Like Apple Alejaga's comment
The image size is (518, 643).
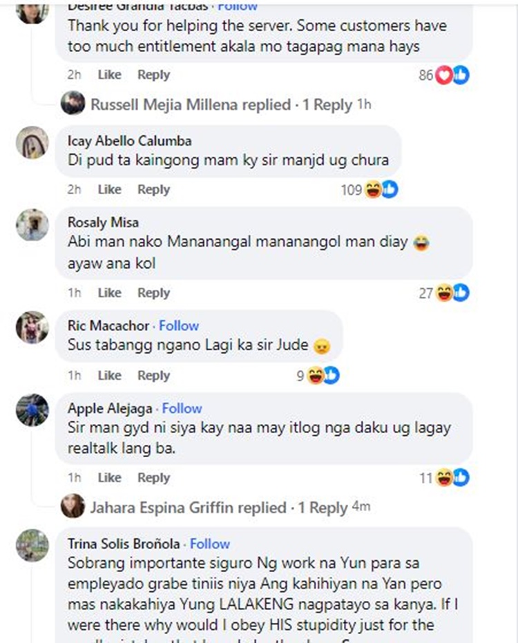point(110,478)
